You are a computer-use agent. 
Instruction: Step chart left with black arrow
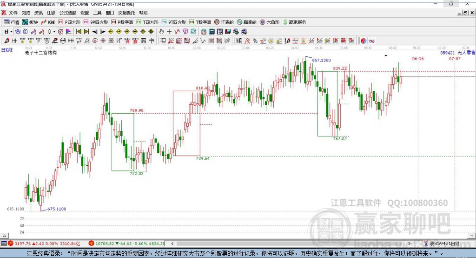[95, 32]
